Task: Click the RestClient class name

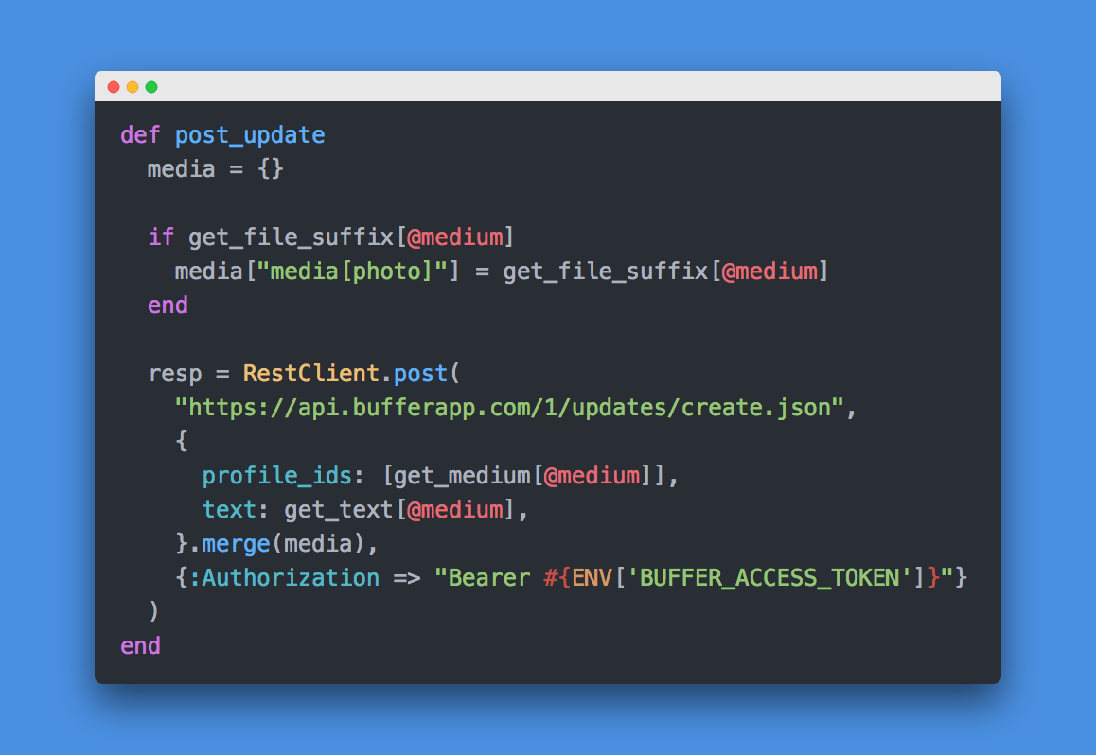Action: click(x=311, y=373)
